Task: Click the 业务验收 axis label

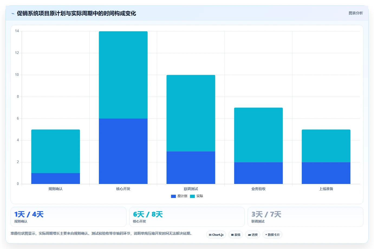Action: click(258, 189)
